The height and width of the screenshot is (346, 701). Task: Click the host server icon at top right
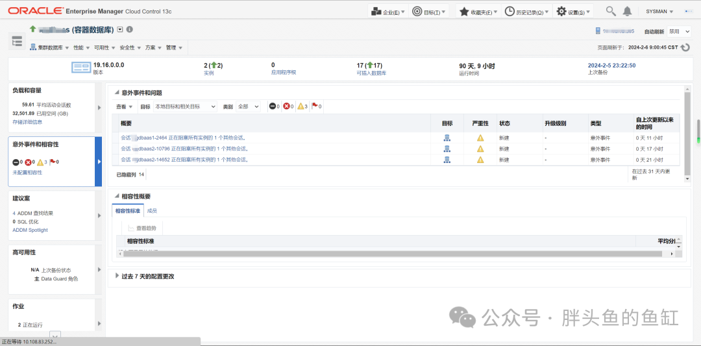pyautogui.click(x=598, y=31)
